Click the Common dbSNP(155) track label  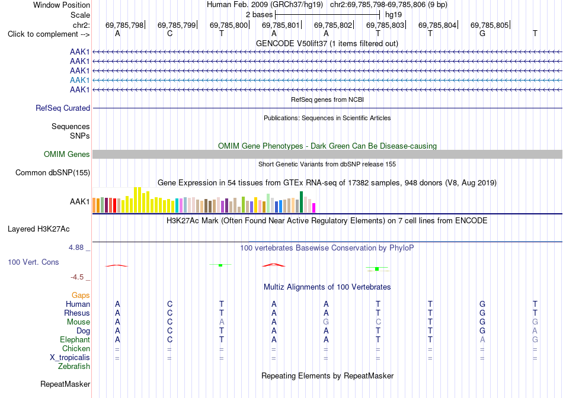point(53,172)
